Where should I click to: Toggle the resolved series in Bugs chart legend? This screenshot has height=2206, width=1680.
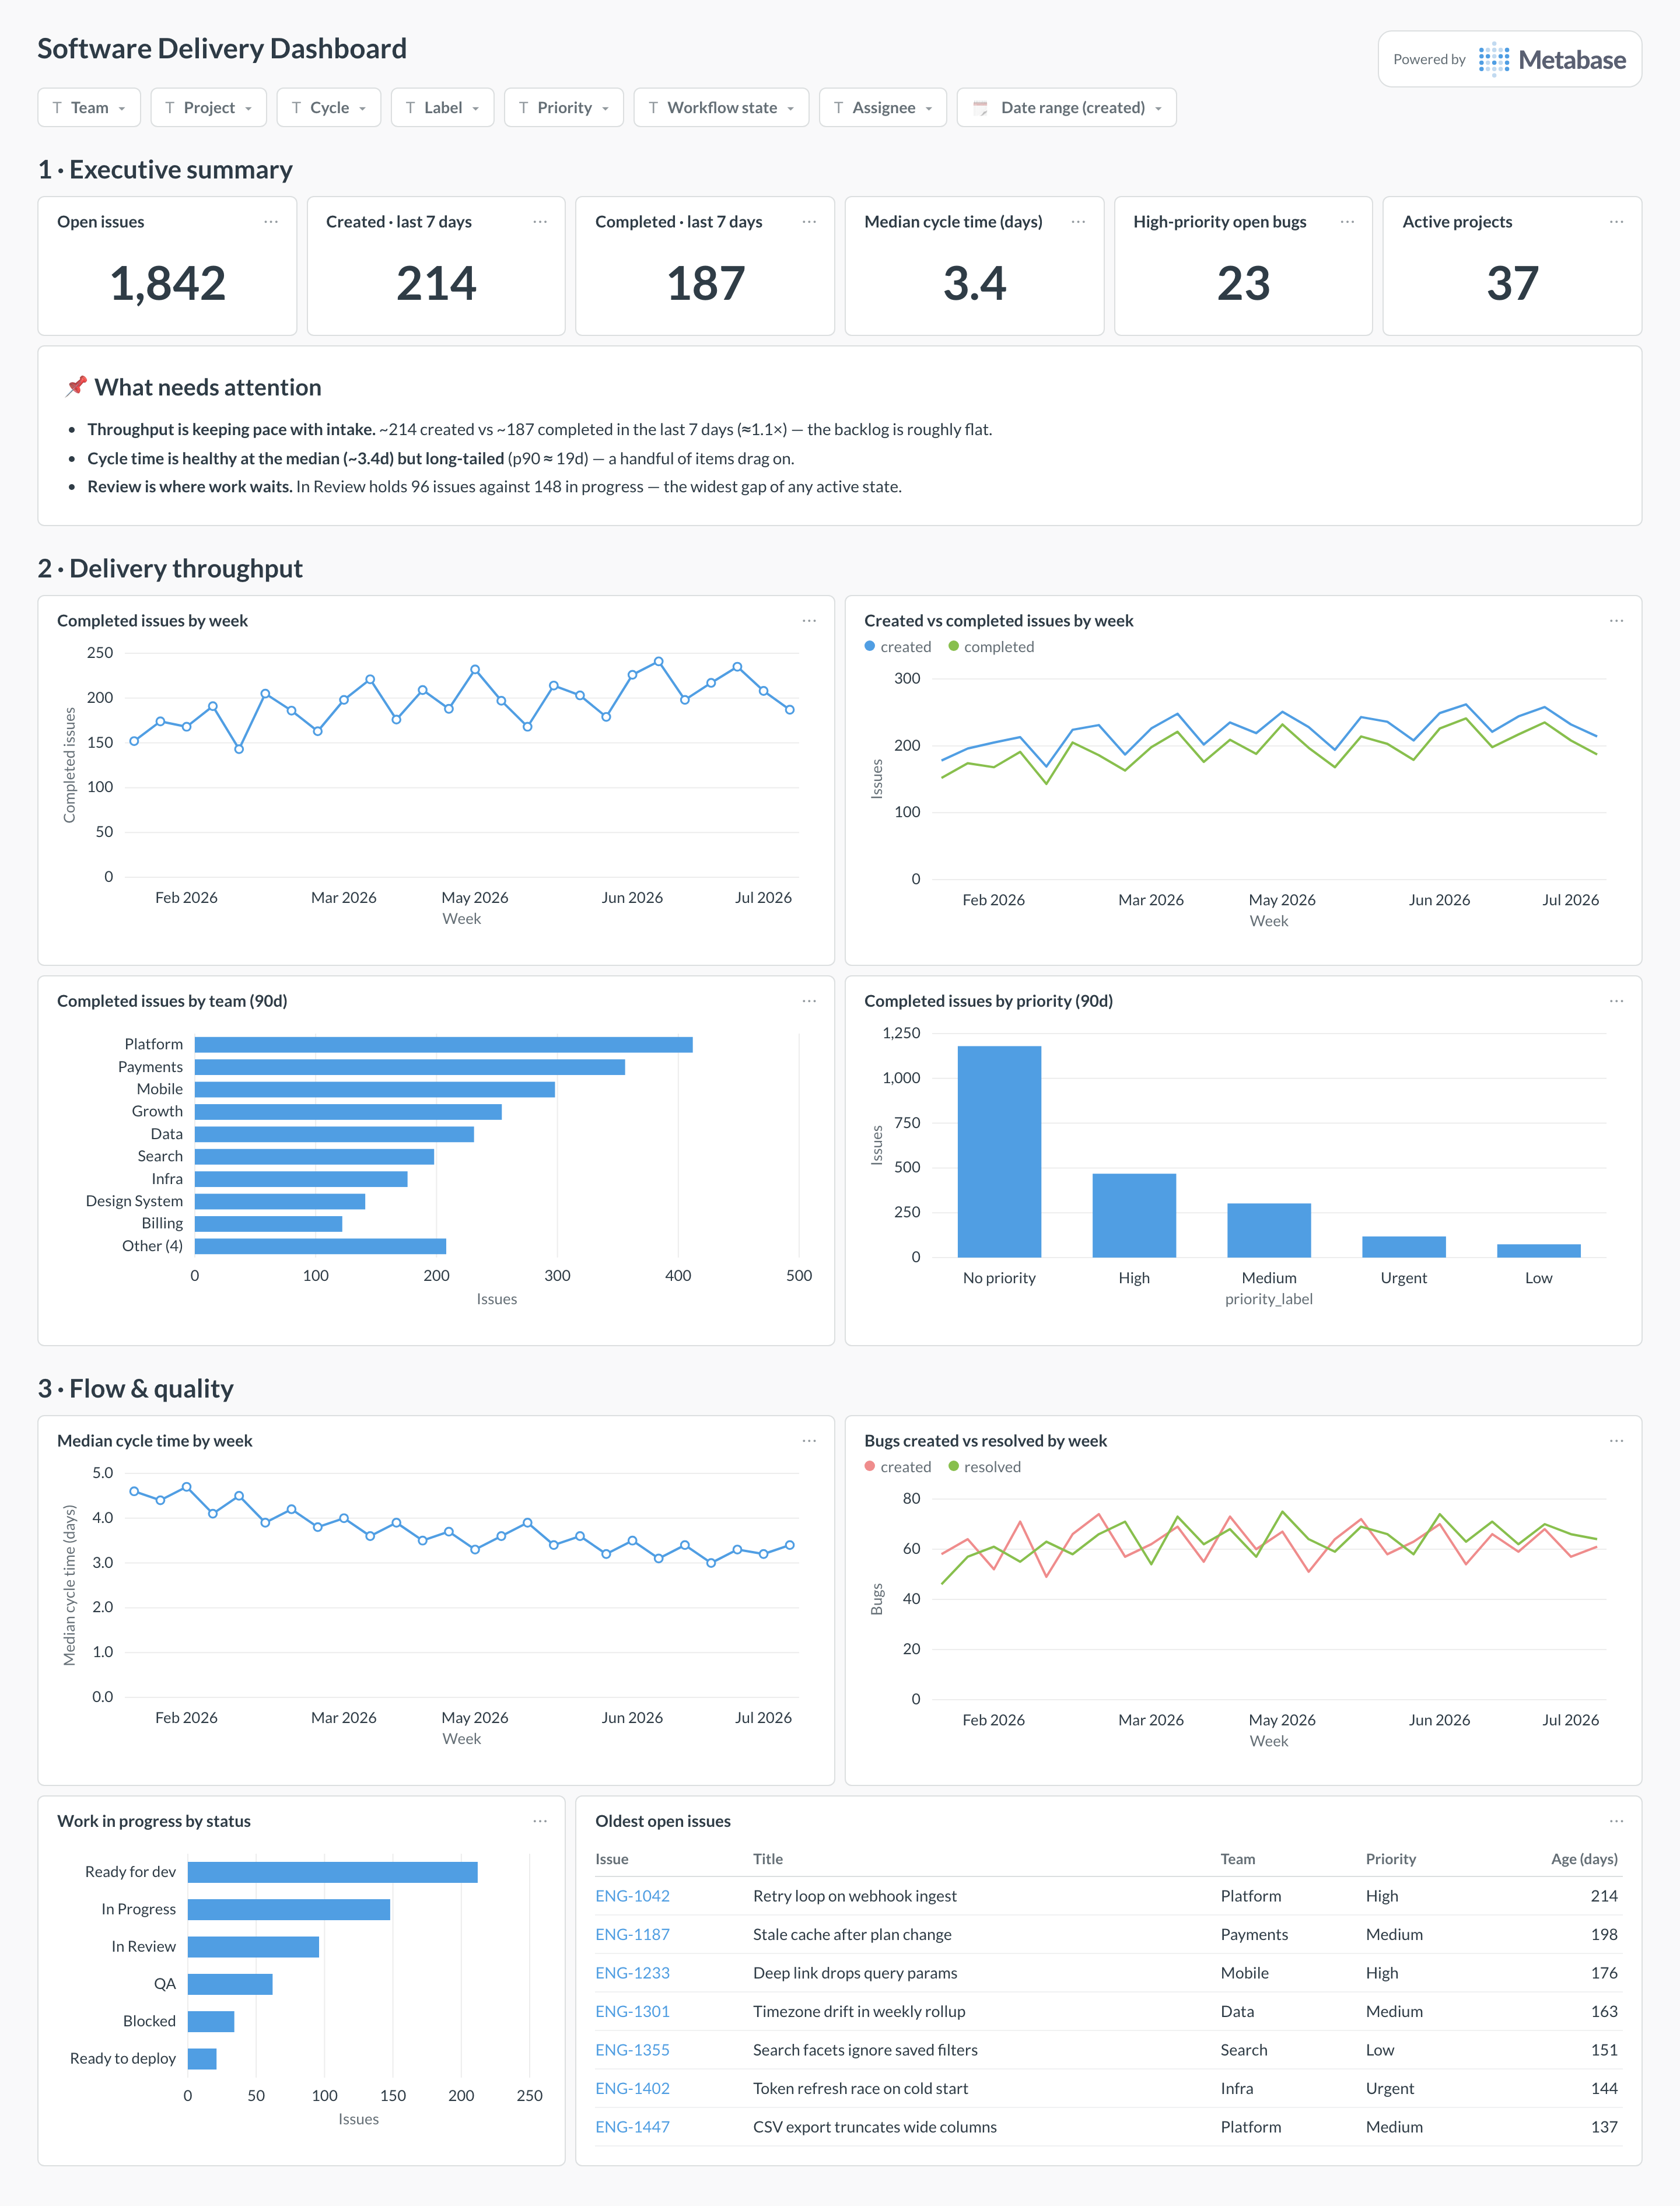pos(985,1467)
